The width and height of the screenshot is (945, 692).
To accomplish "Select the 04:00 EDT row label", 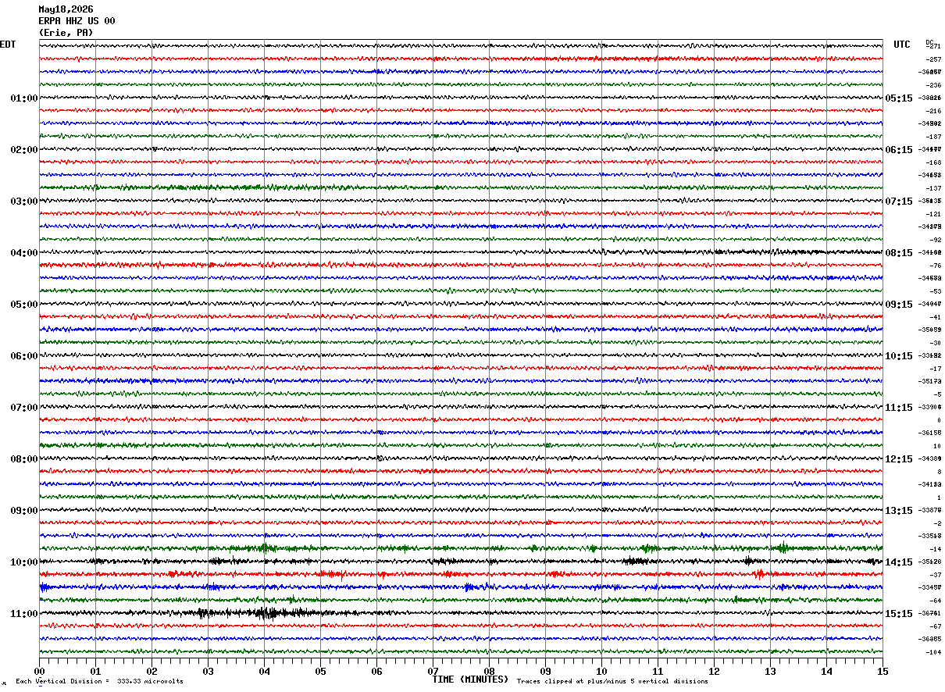I will (24, 253).
